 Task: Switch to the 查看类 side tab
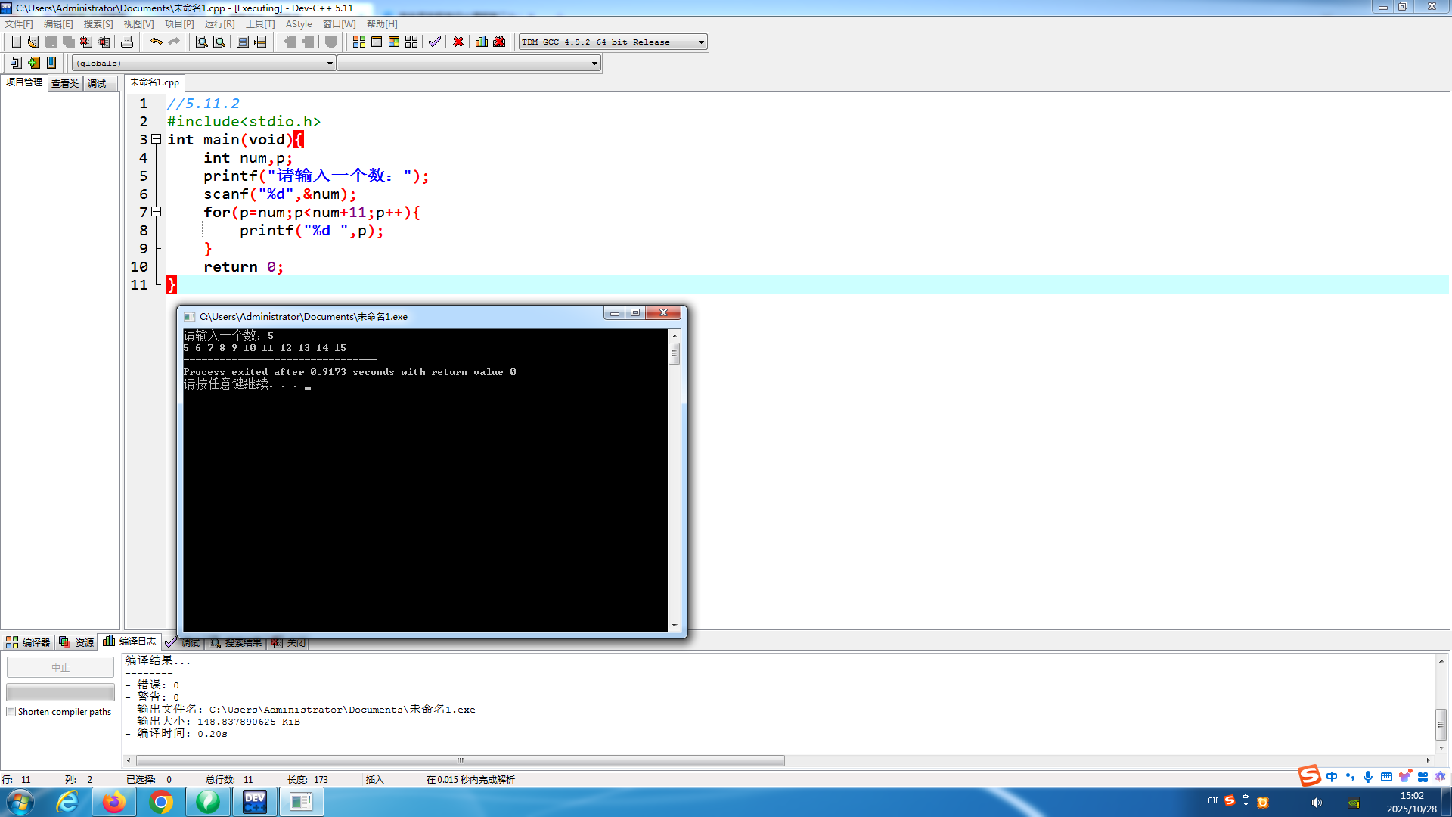[65, 84]
